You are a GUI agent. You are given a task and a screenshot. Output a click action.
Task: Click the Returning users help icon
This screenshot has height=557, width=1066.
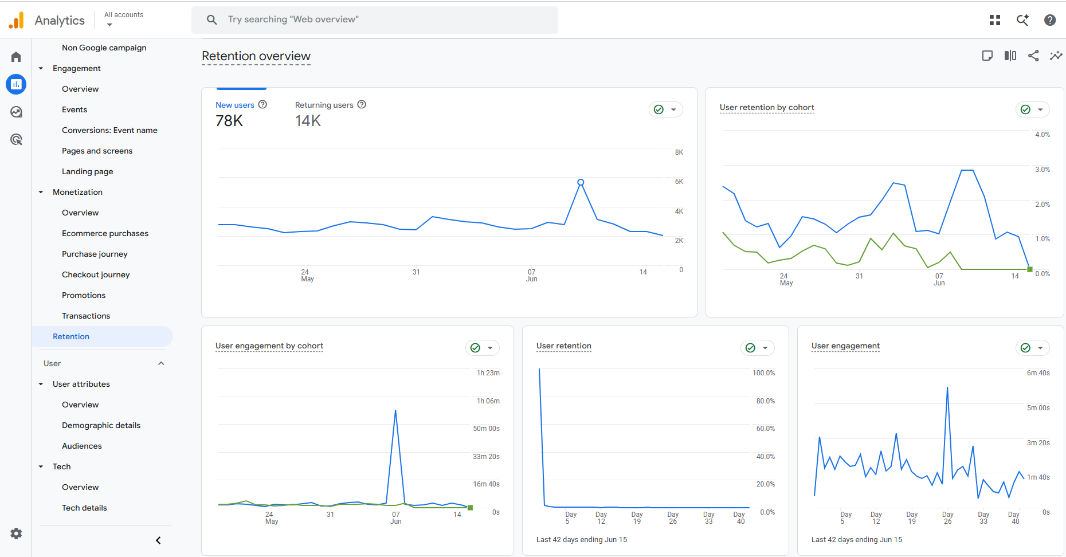coord(362,104)
